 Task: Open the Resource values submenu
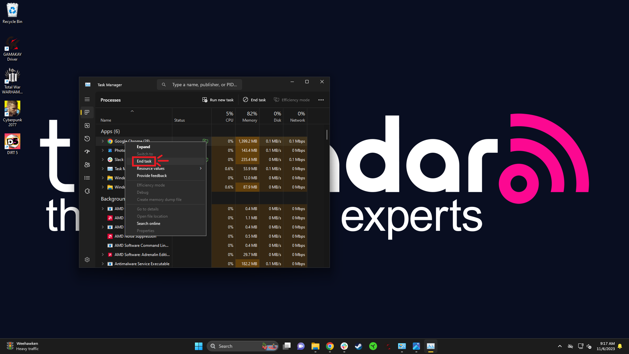[166, 168]
